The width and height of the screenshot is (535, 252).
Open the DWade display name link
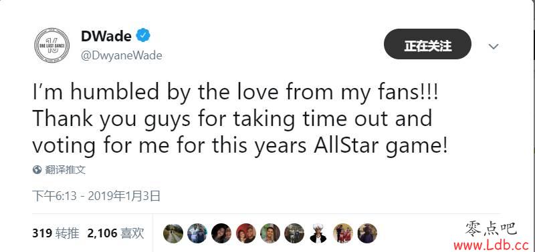pyautogui.click(x=106, y=36)
